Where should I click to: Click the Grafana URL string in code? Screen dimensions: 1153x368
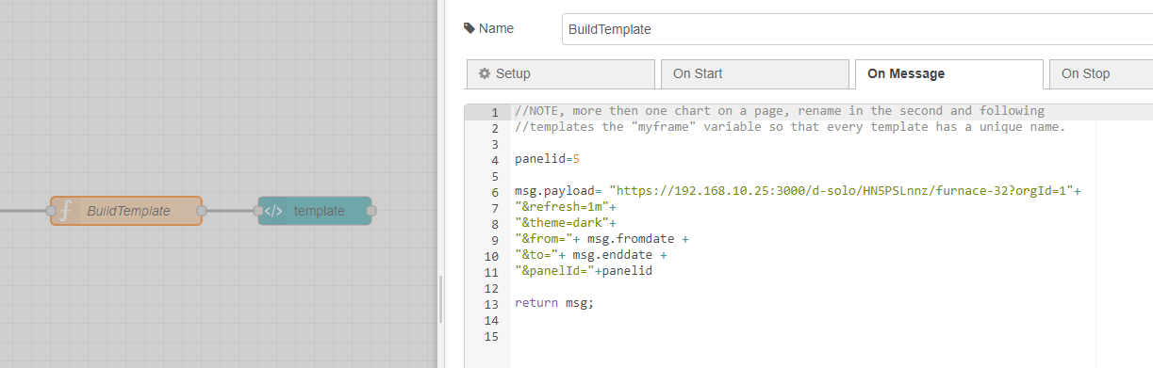coord(841,191)
